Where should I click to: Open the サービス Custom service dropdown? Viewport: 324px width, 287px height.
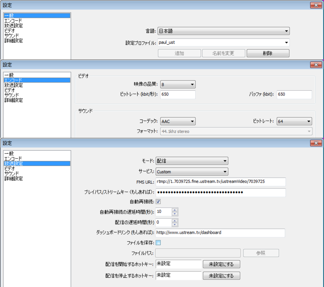pos(226,172)
